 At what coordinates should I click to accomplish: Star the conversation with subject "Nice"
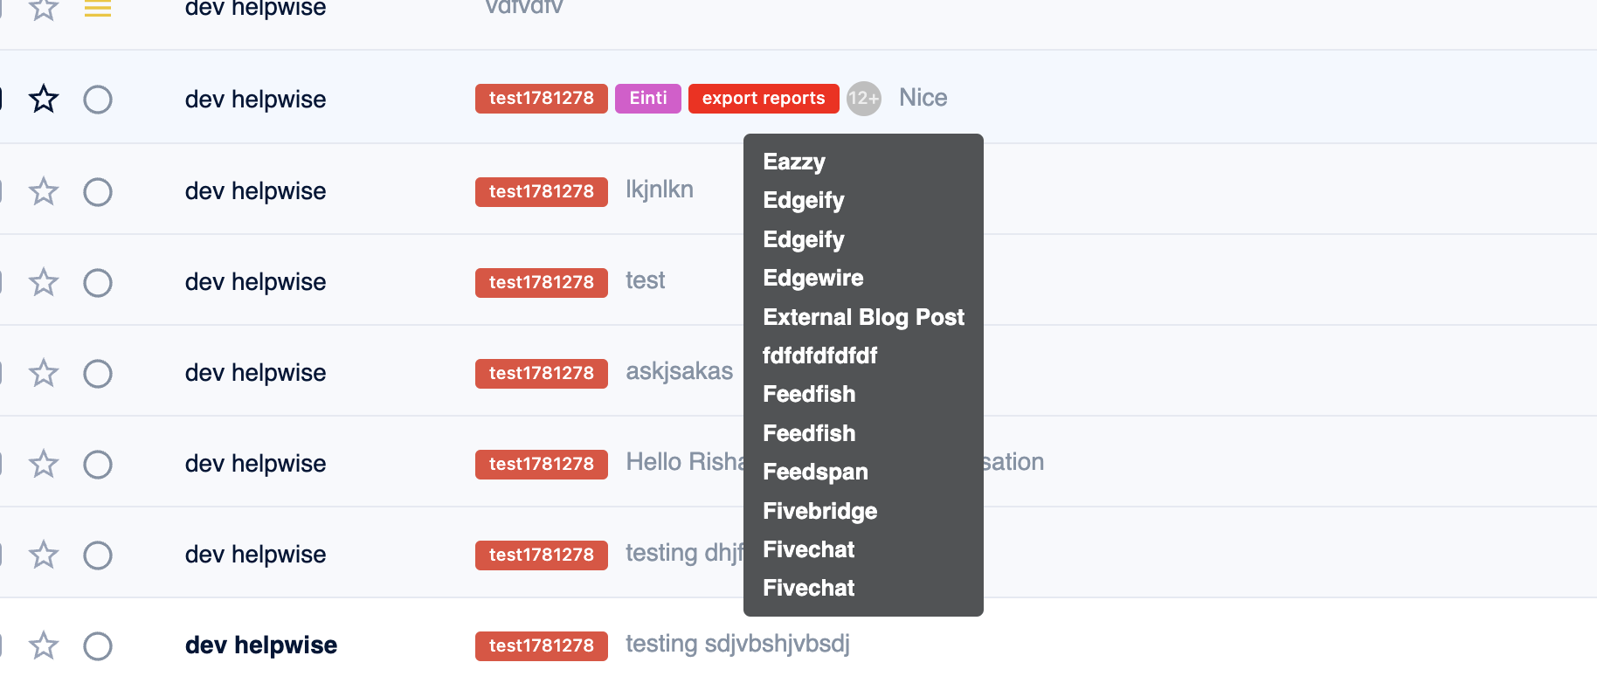click(44, 99)
